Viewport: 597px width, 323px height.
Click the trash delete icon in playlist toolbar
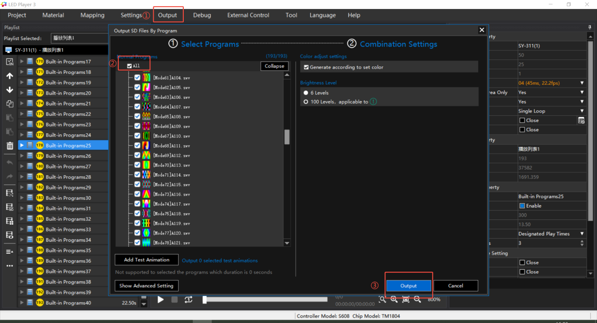tap(9, 146)
